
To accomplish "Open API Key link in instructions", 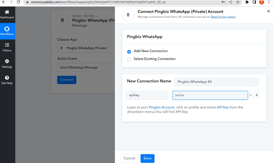I will tap(223, 107).
